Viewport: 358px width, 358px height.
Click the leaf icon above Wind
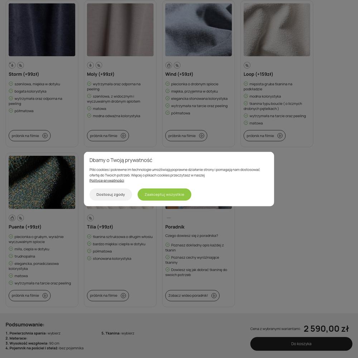click(177, 65)
